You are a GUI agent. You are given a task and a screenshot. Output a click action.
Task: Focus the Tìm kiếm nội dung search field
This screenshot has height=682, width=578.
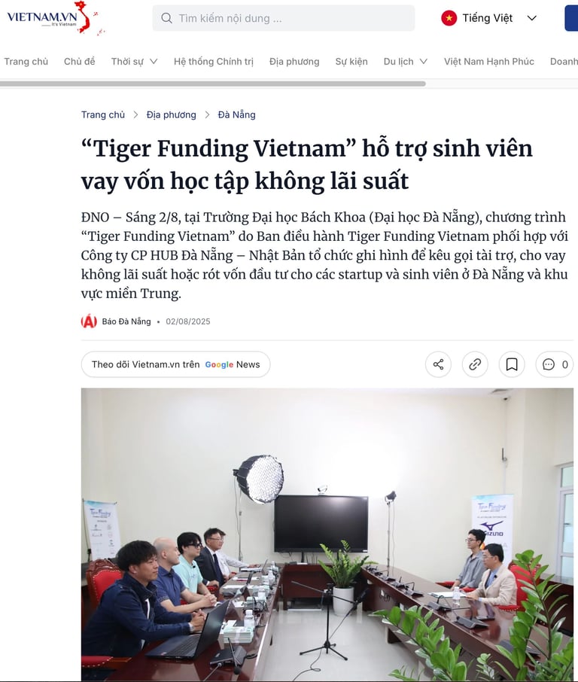point(284,18)
